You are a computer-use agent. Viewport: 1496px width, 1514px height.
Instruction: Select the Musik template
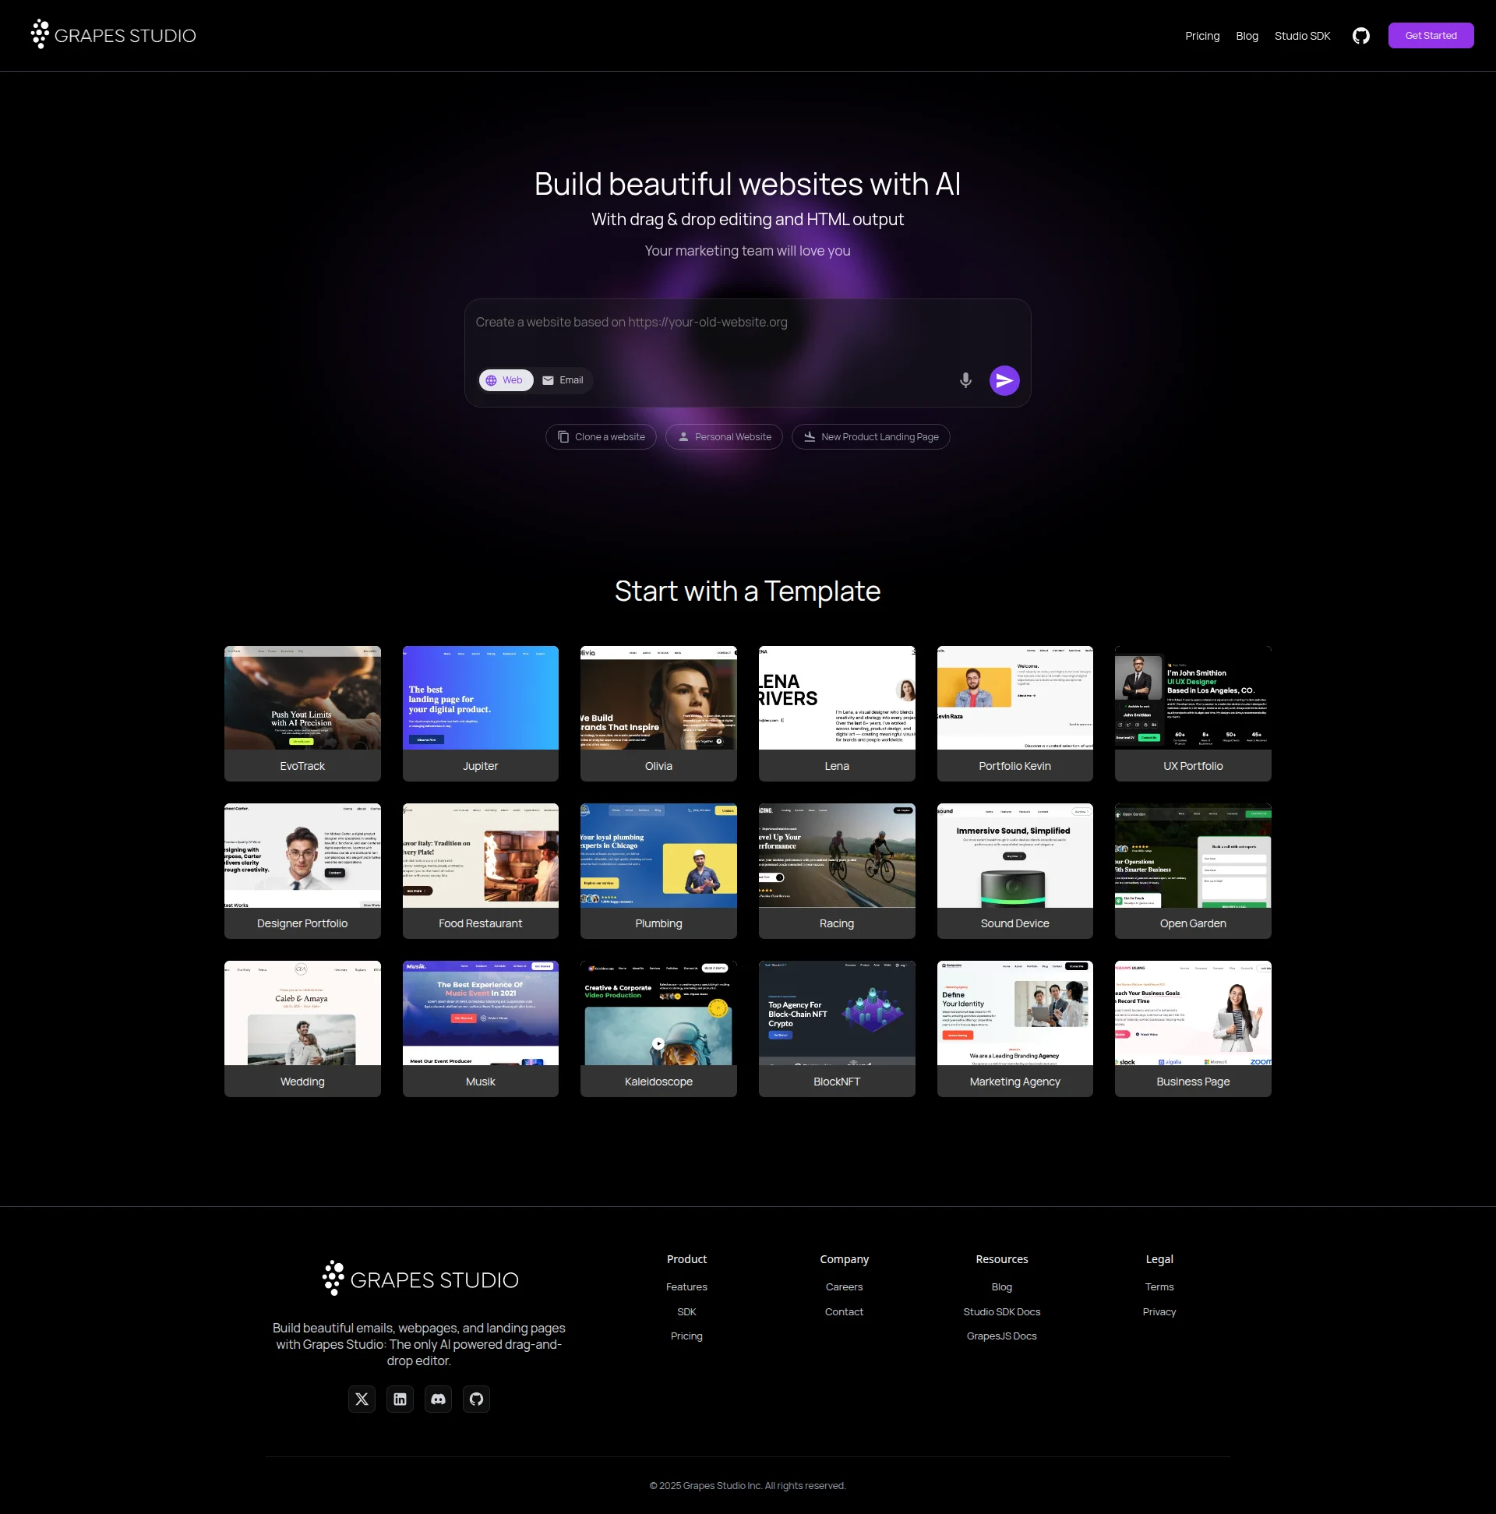tap(481, 1028)
